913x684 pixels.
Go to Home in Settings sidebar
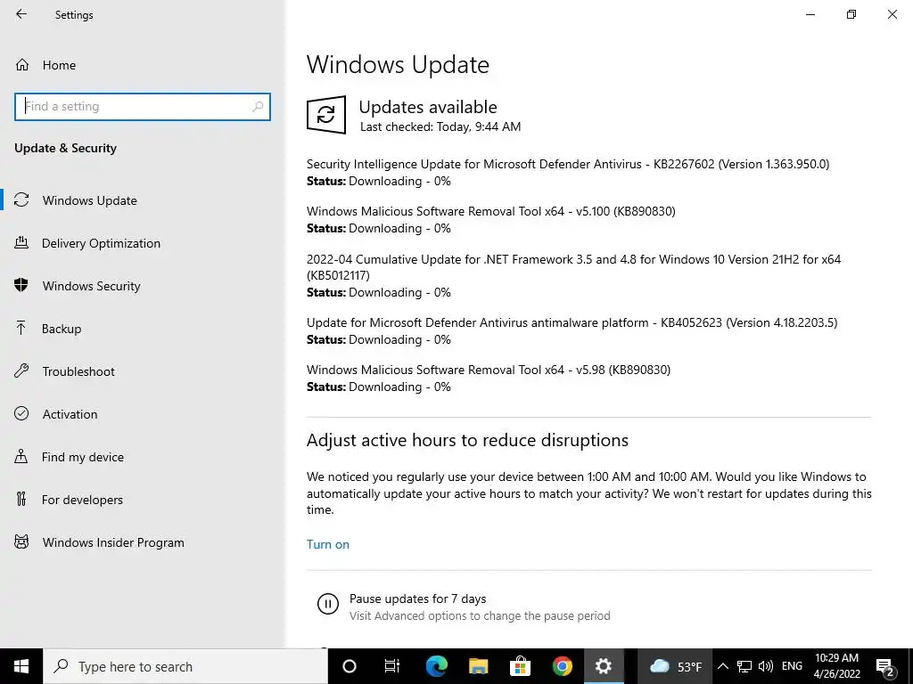click(59, 65)
